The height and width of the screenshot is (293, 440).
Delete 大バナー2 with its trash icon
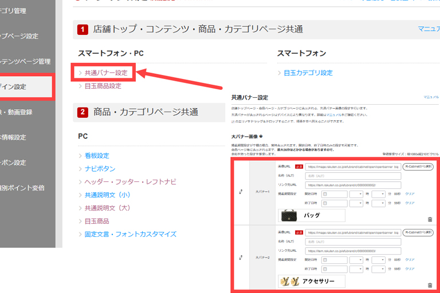click(430, 285)
